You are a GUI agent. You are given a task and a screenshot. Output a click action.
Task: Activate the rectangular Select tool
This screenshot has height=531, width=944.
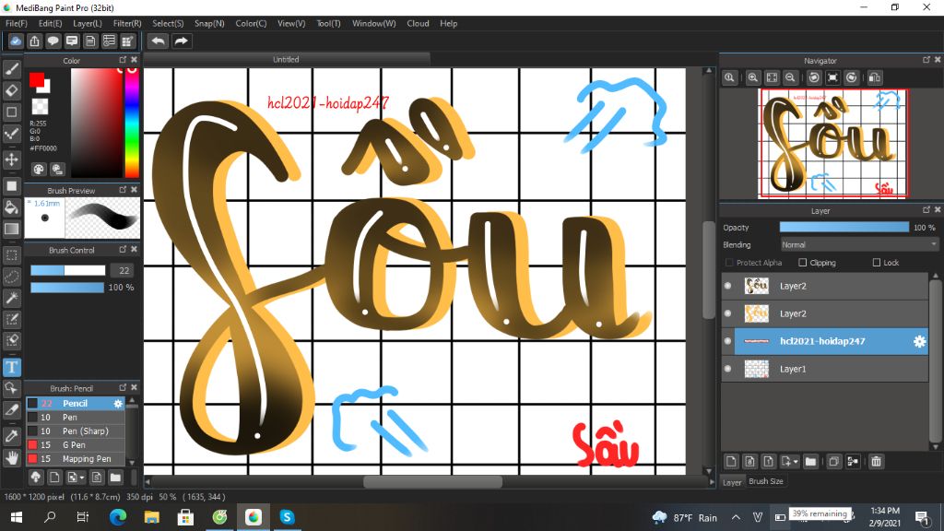tap(11, 255)
